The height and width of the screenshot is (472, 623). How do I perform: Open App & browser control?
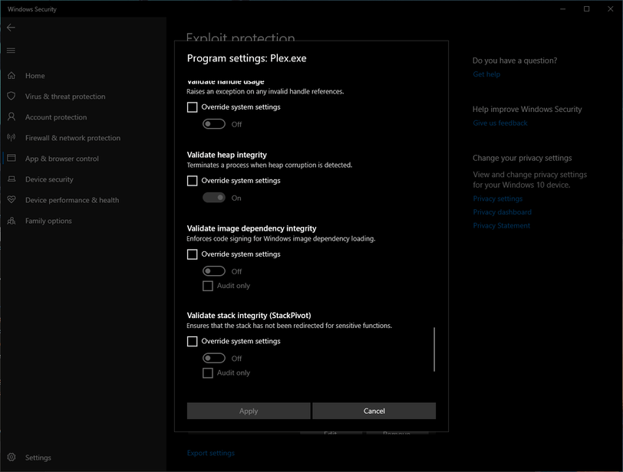point(62,159)
